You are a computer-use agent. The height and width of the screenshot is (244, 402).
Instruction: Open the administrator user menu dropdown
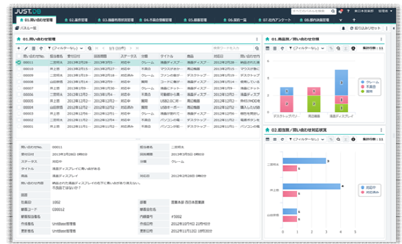click(x=385, y=11)
